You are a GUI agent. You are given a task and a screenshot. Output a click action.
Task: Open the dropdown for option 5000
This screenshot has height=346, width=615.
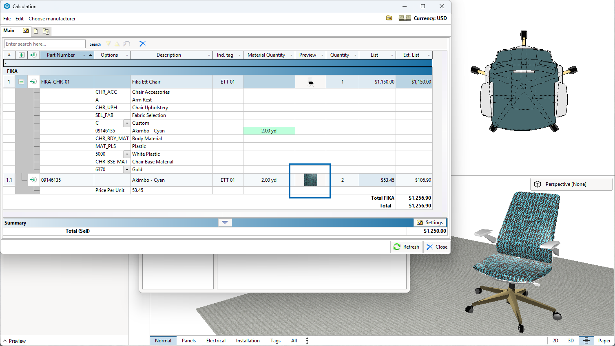tap(127, 154)
